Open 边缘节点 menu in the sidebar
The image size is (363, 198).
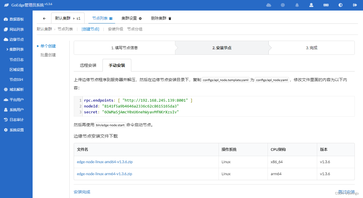tap(16, 40)
